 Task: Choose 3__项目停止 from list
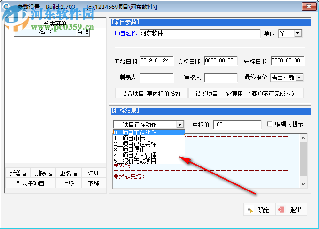coord(149,150)
